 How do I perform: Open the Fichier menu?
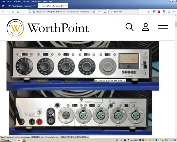point(3,1)
